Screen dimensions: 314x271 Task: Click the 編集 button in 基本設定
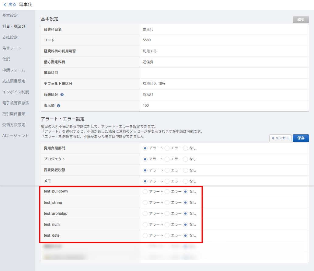(301, 20)
